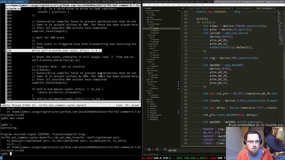Click cs_n(false) on line 249
Viewport: 285px width, 160px height.
41,70
